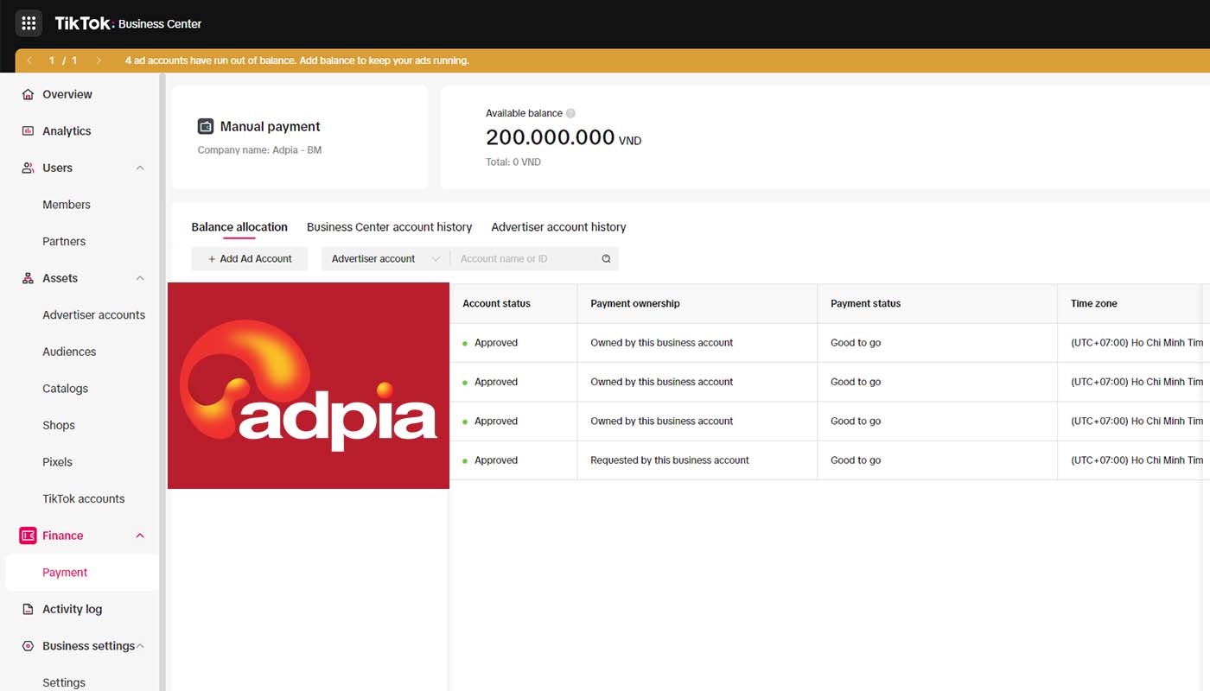Click Good to go in the Requested by row
This screenshot has height=691, width=1210.
856,460
